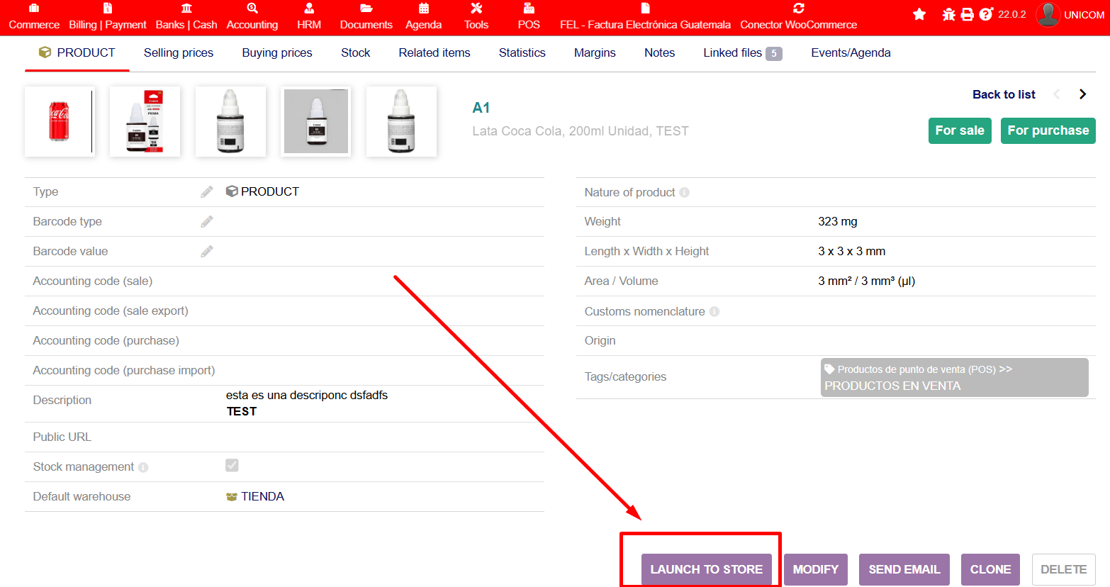Screen dimensions: 1110x587
Task: Click the bookmarks star icon
Action: [x=919, y=14]
